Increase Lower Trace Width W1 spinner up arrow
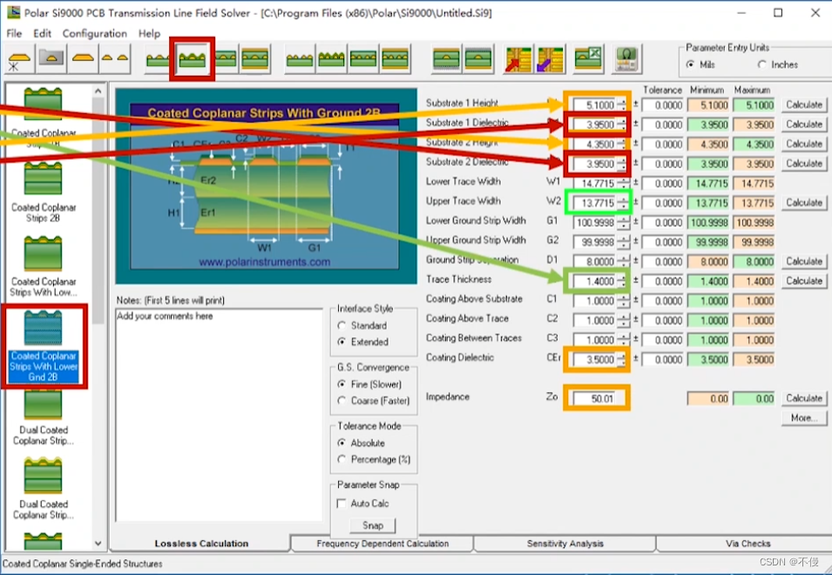Viewport: 832px width, 575px height. tap(622, 179)
